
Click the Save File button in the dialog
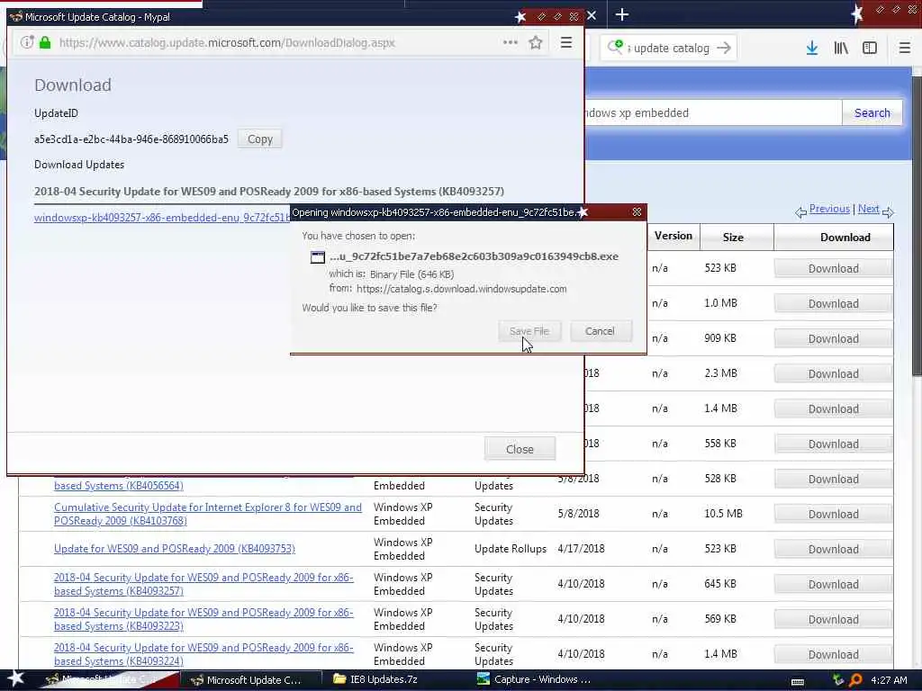point(529,331)
